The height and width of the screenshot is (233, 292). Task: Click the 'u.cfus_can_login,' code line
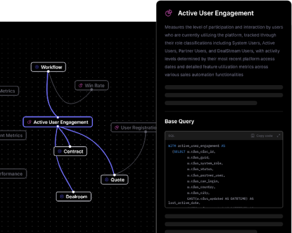[203, 181]
